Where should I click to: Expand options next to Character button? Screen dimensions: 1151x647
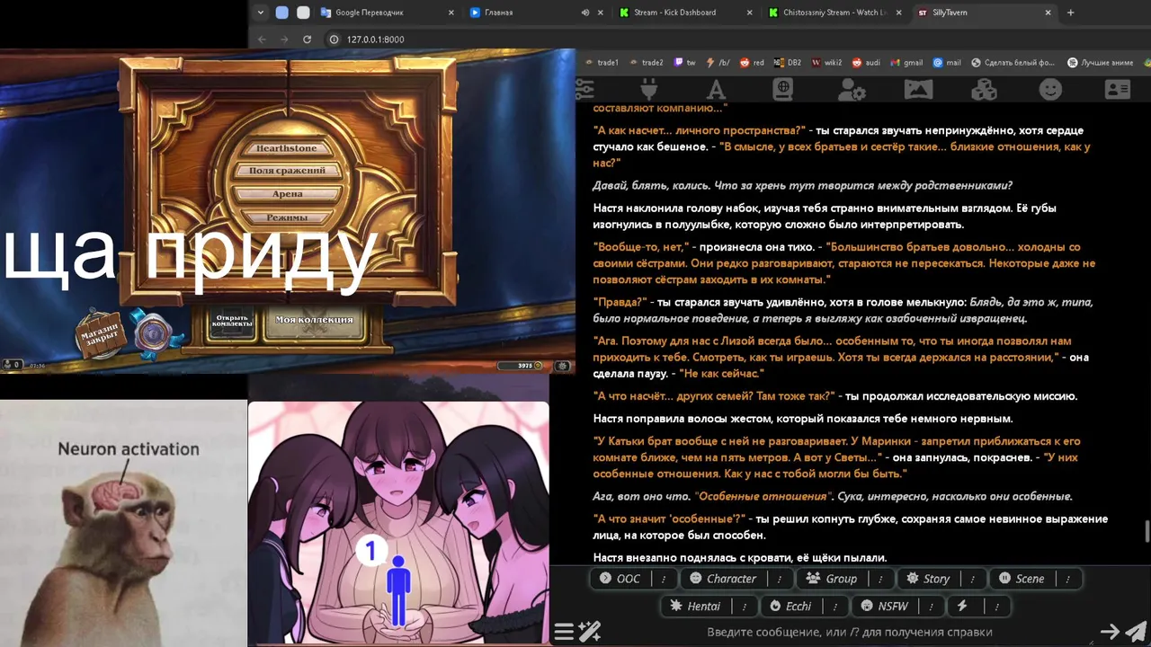pyautogui.click(x=780, y=579)
